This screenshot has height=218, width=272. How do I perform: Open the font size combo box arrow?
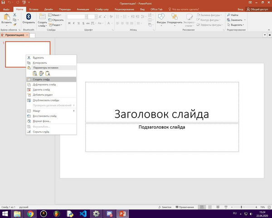tap(96, 17)
